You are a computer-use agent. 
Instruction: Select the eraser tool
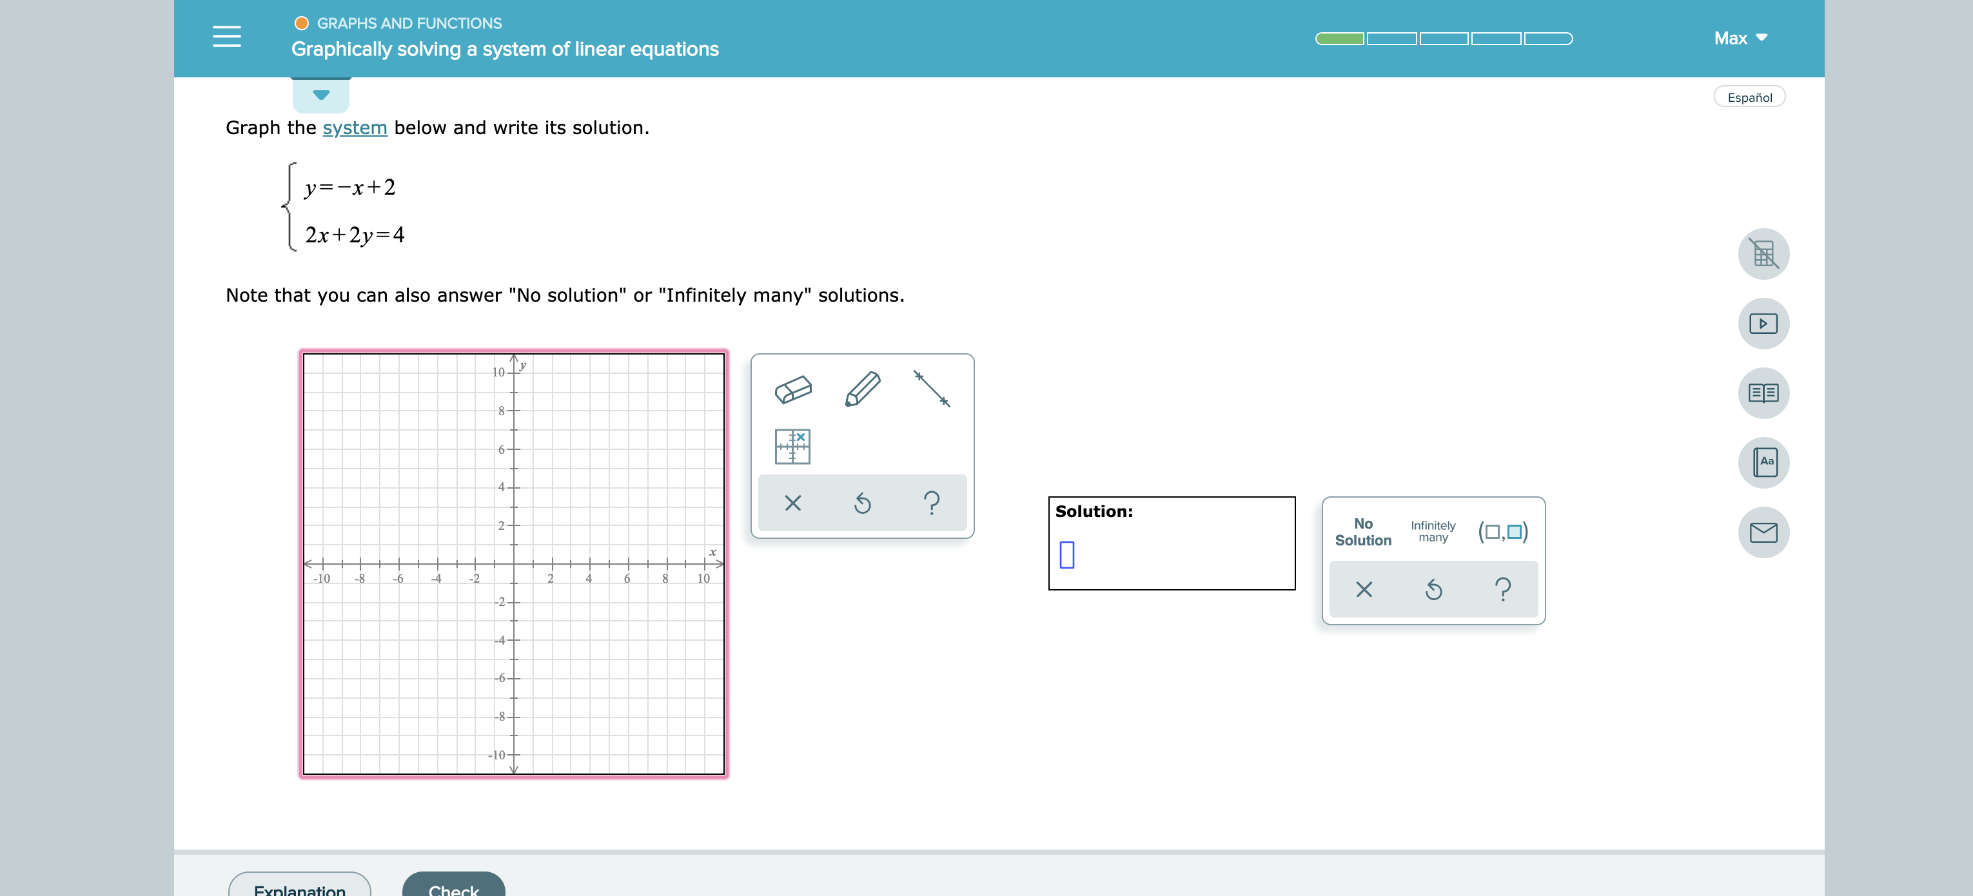click(x=795, y=390)
